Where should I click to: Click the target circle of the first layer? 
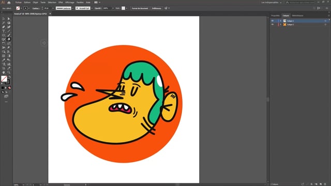325,21
